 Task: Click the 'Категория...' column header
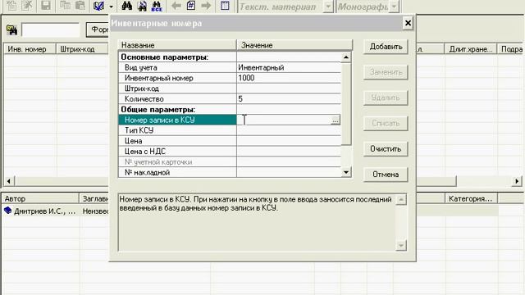(x=472, y=198)
